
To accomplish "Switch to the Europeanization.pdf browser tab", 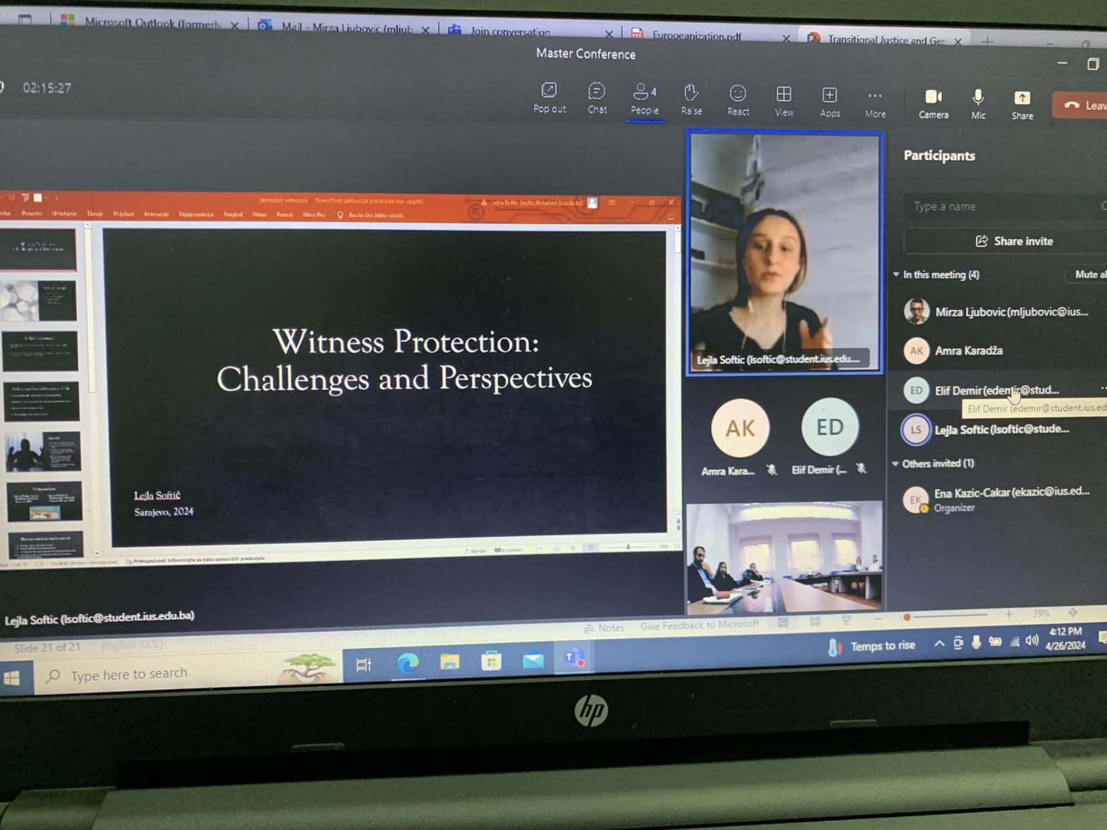I will click(x=696, y=35).
